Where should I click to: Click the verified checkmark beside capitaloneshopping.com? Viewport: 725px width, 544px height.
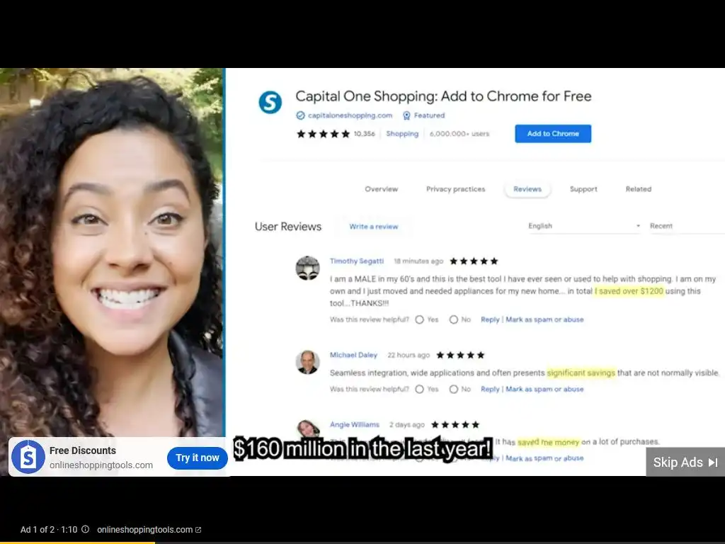point(300,115)
